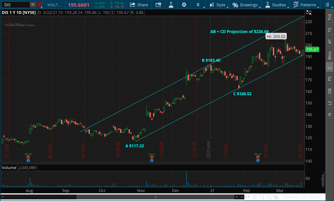Open the Btns side tab
The image size is (334, 201).
tap(330, 55)
